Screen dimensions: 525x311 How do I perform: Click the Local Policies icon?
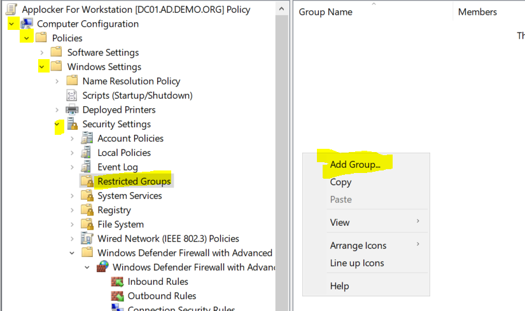[x=86, y=152]
